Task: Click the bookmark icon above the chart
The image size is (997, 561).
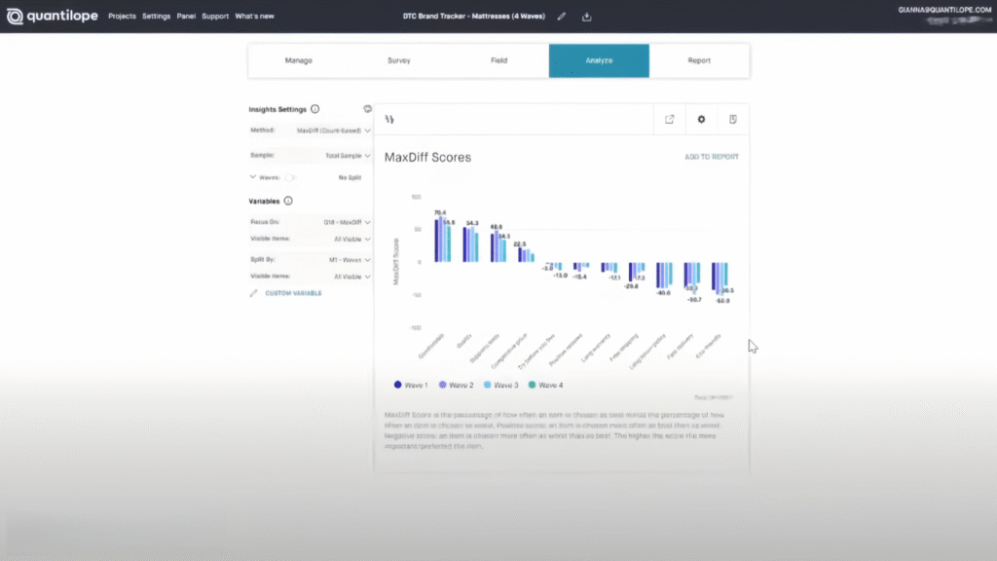Action: tap(732, 120)
